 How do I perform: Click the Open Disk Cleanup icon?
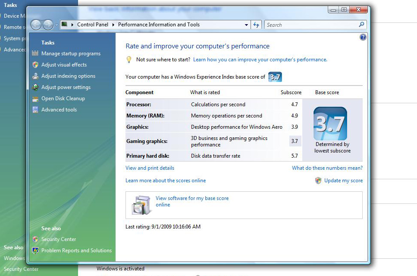point(35,99)
